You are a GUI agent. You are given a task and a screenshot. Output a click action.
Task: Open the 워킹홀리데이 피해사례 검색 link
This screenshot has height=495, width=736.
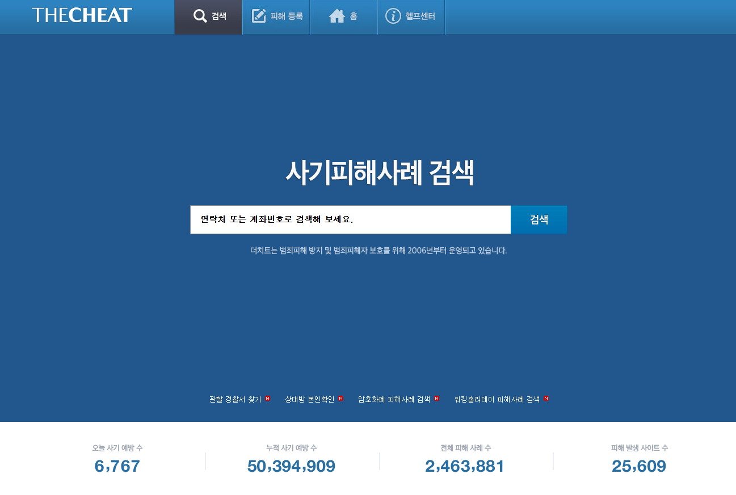(x=497, y=399)
